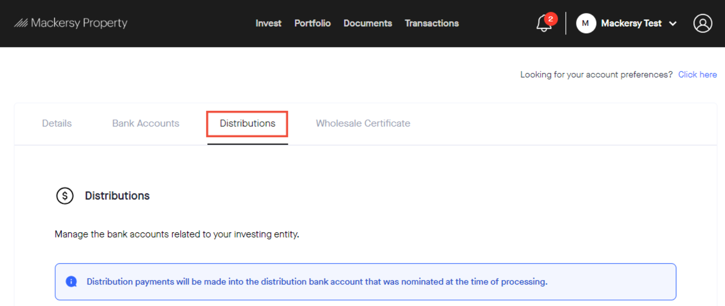Switch to the Details tab
This screenshot has width=725, height=306.
pos(57,123)
